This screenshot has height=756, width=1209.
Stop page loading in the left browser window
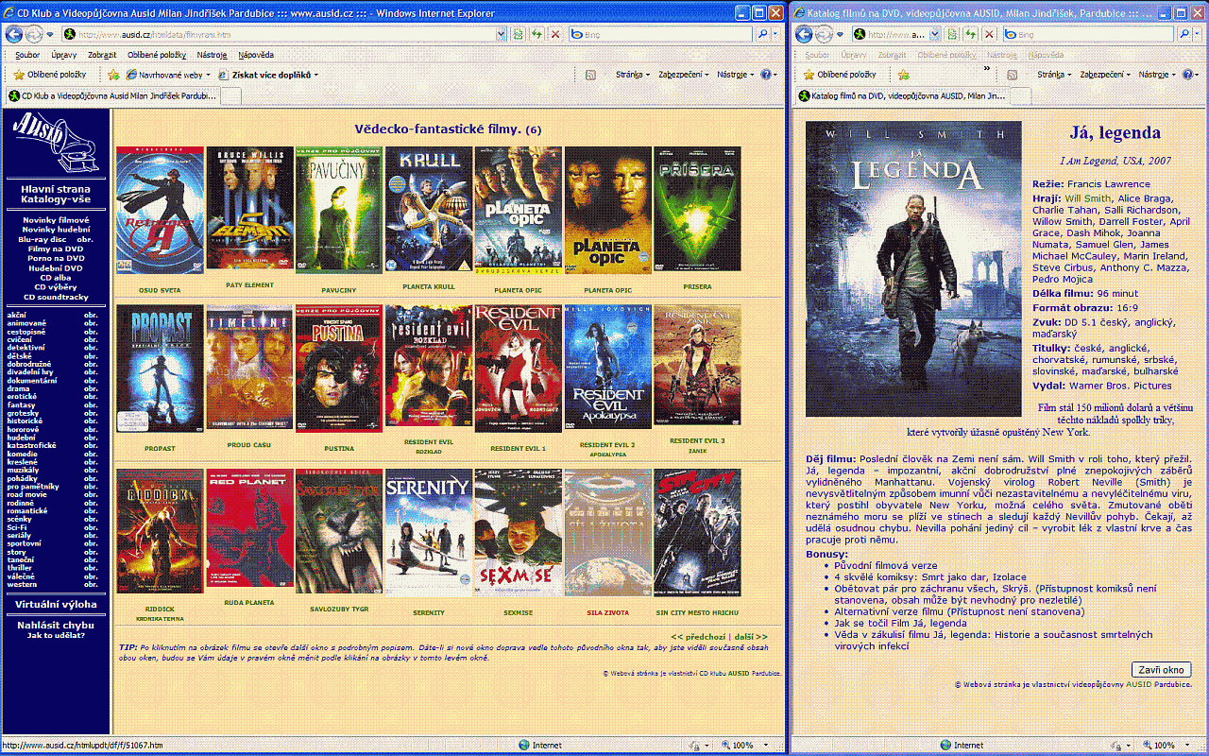[x=555, y=34]
